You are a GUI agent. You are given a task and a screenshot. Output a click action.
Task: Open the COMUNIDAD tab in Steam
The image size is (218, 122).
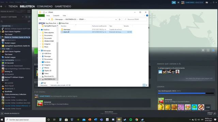click(45, 6)
